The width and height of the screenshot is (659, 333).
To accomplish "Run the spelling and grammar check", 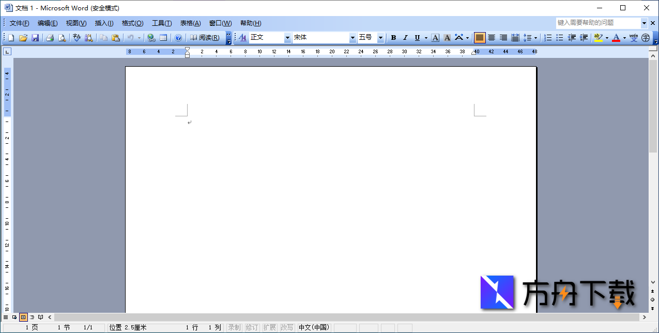I will (75, 37).
